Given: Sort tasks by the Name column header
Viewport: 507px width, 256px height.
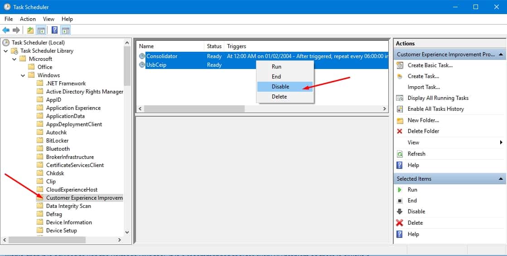Looking at the screenshot, I should [x=170, y=46].
